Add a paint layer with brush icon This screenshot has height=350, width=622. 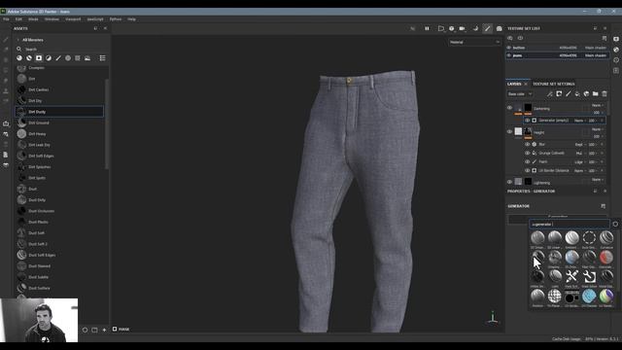point(568,94)
